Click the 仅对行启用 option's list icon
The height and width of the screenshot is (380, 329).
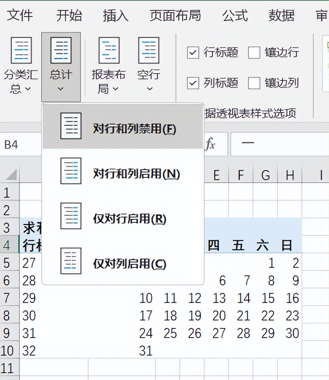click(70, 216)
